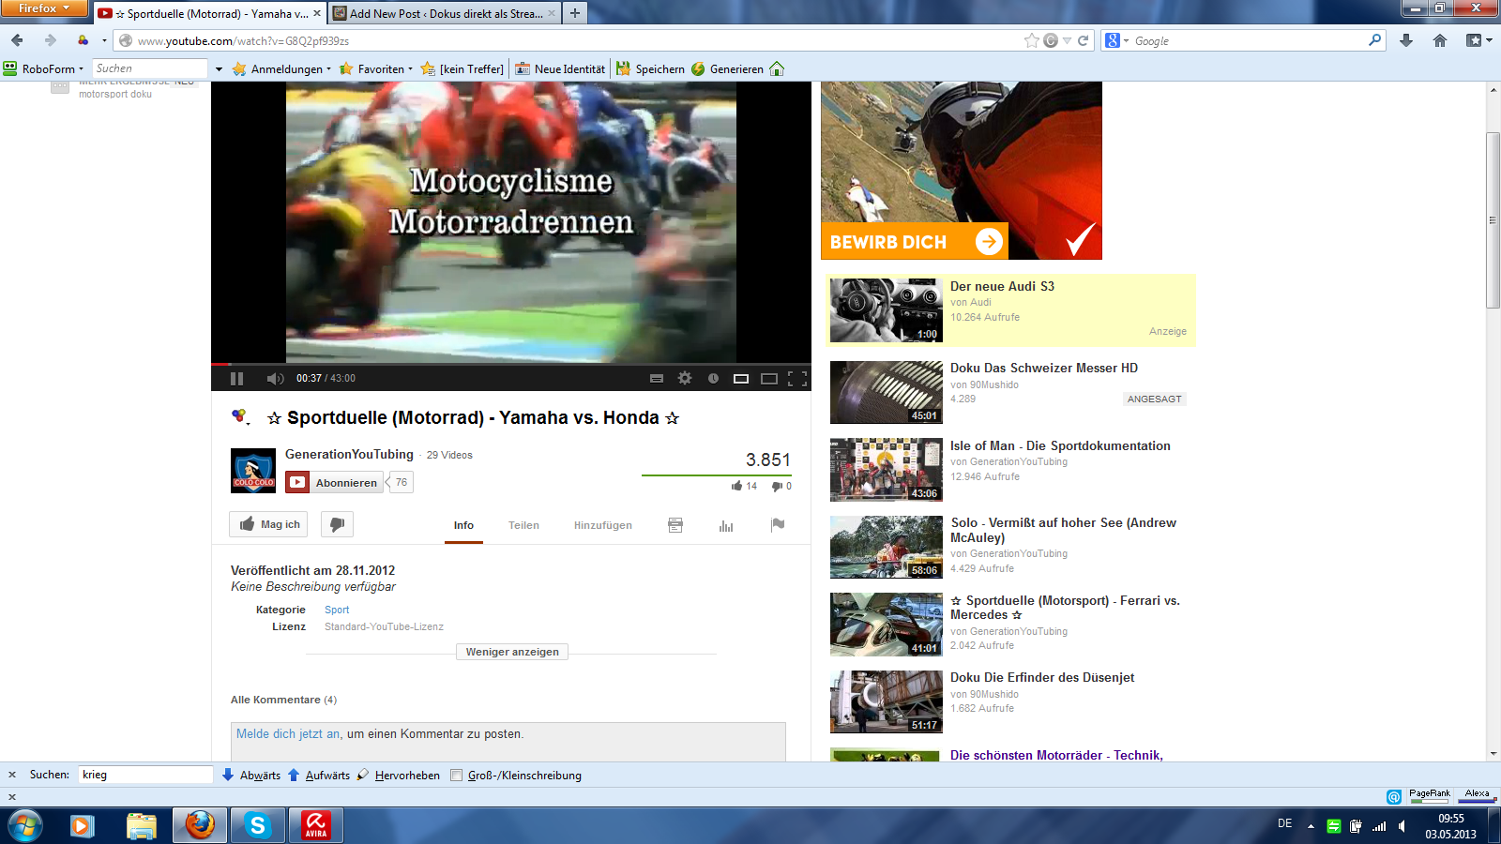
Task: Go to the home page icon
Action: pyautogui.click(x=1440, y=40)
